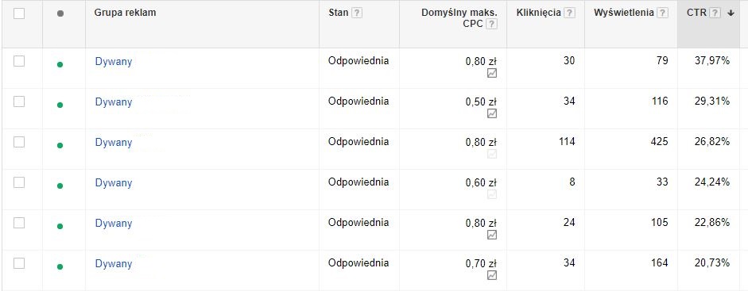The height and width of the screenshot is (291, 748).
Task: Toggle sort arrow next to CTR
Action: (731, 13)
